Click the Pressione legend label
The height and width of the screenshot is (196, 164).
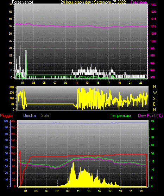tap(139, 2)
